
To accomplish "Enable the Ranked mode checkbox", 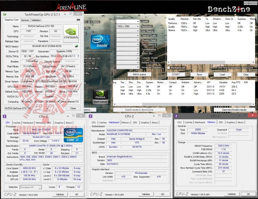I will [x=169, y=68].
